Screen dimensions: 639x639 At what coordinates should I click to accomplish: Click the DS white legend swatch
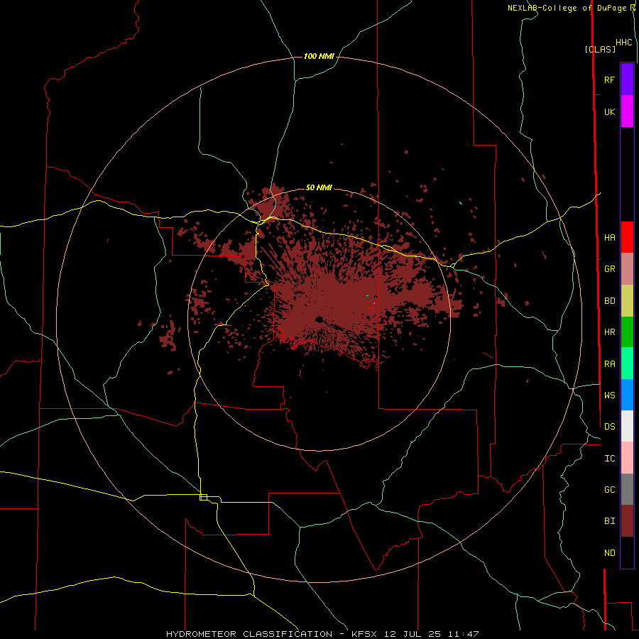627,426
